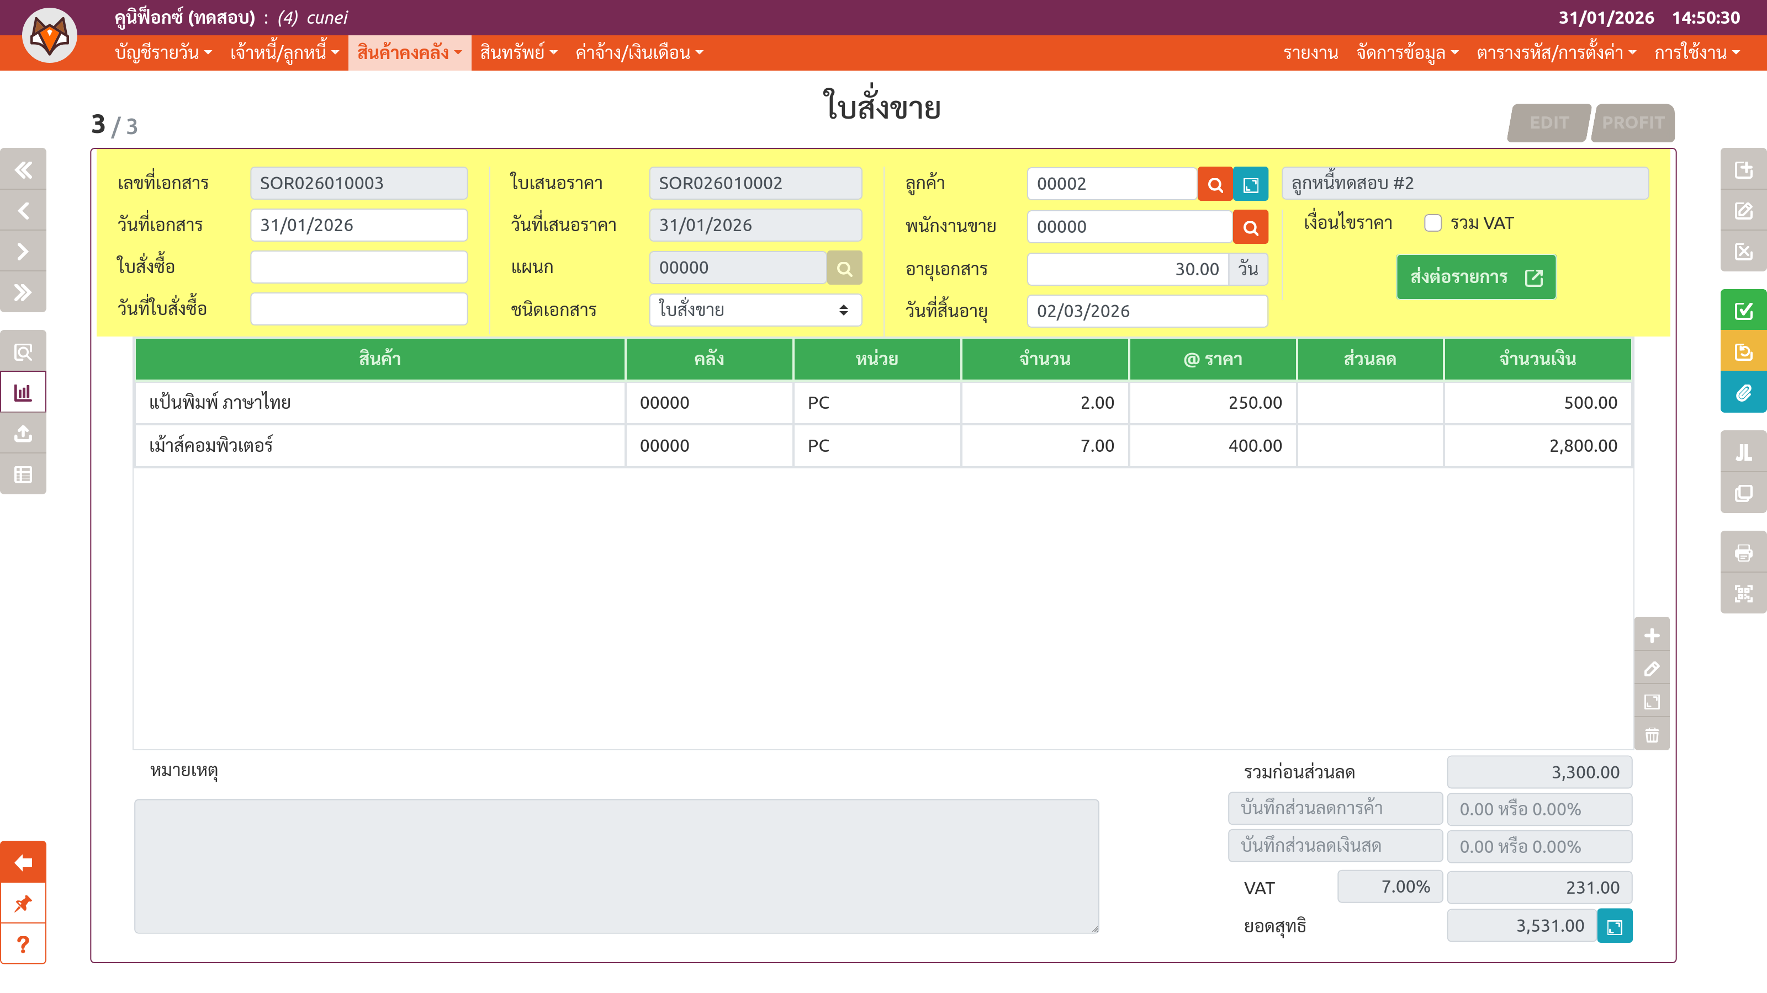
Task: Select the เม้าส์คอมพิวเตอร์ table row
Action: (x=882, y=446)
